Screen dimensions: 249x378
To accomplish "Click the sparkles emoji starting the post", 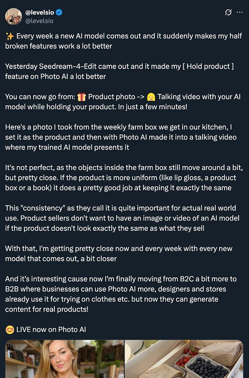I will pos(9,36).
